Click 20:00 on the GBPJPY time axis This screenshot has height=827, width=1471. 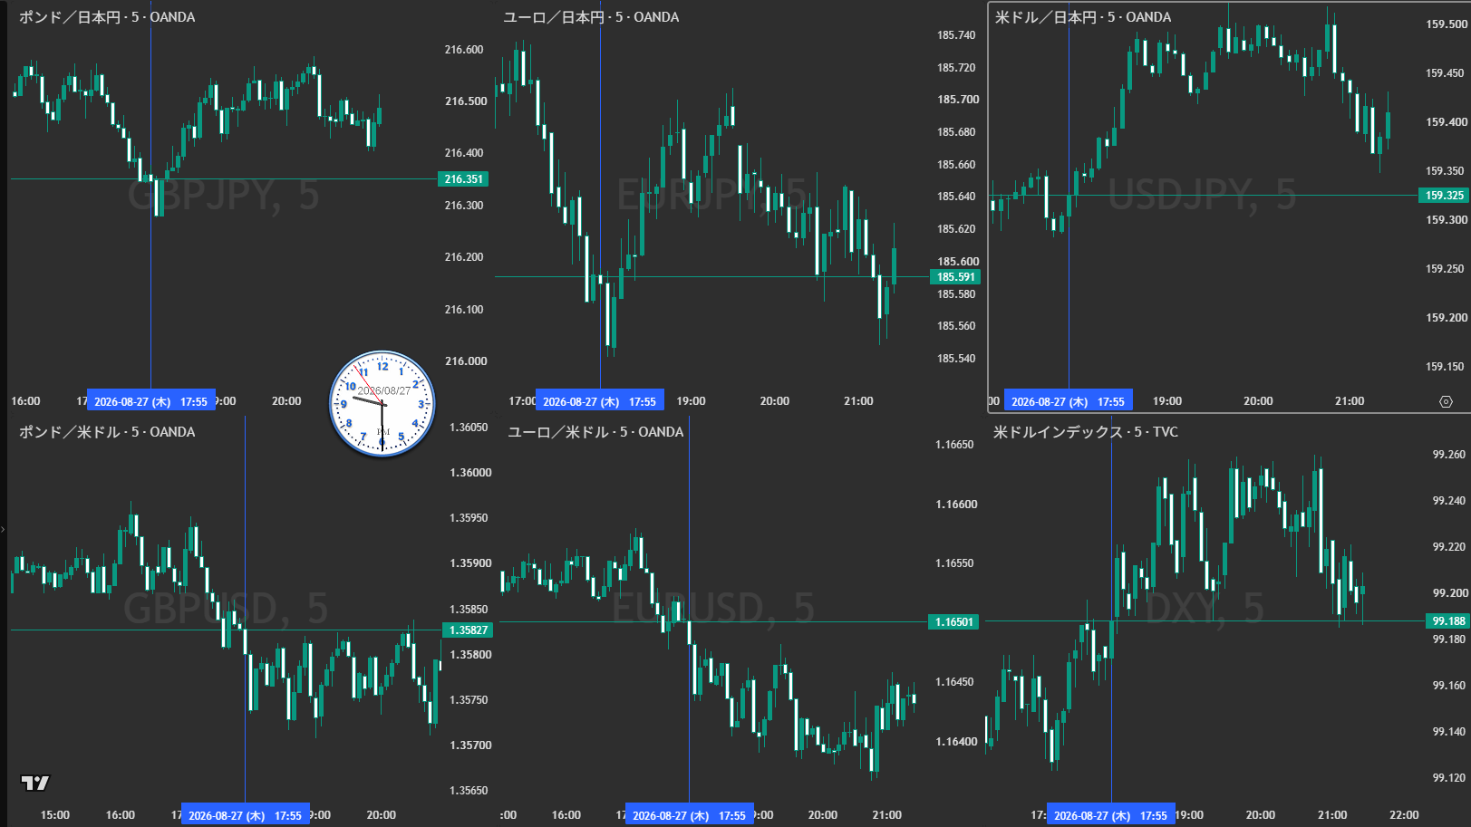(286, 401)
